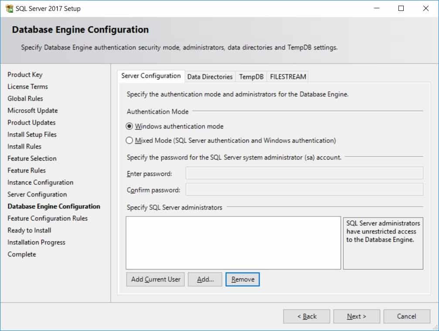Select Server Configuration step in sidebar
Viewport: 439px width, 331px height.
coord(37,194)
